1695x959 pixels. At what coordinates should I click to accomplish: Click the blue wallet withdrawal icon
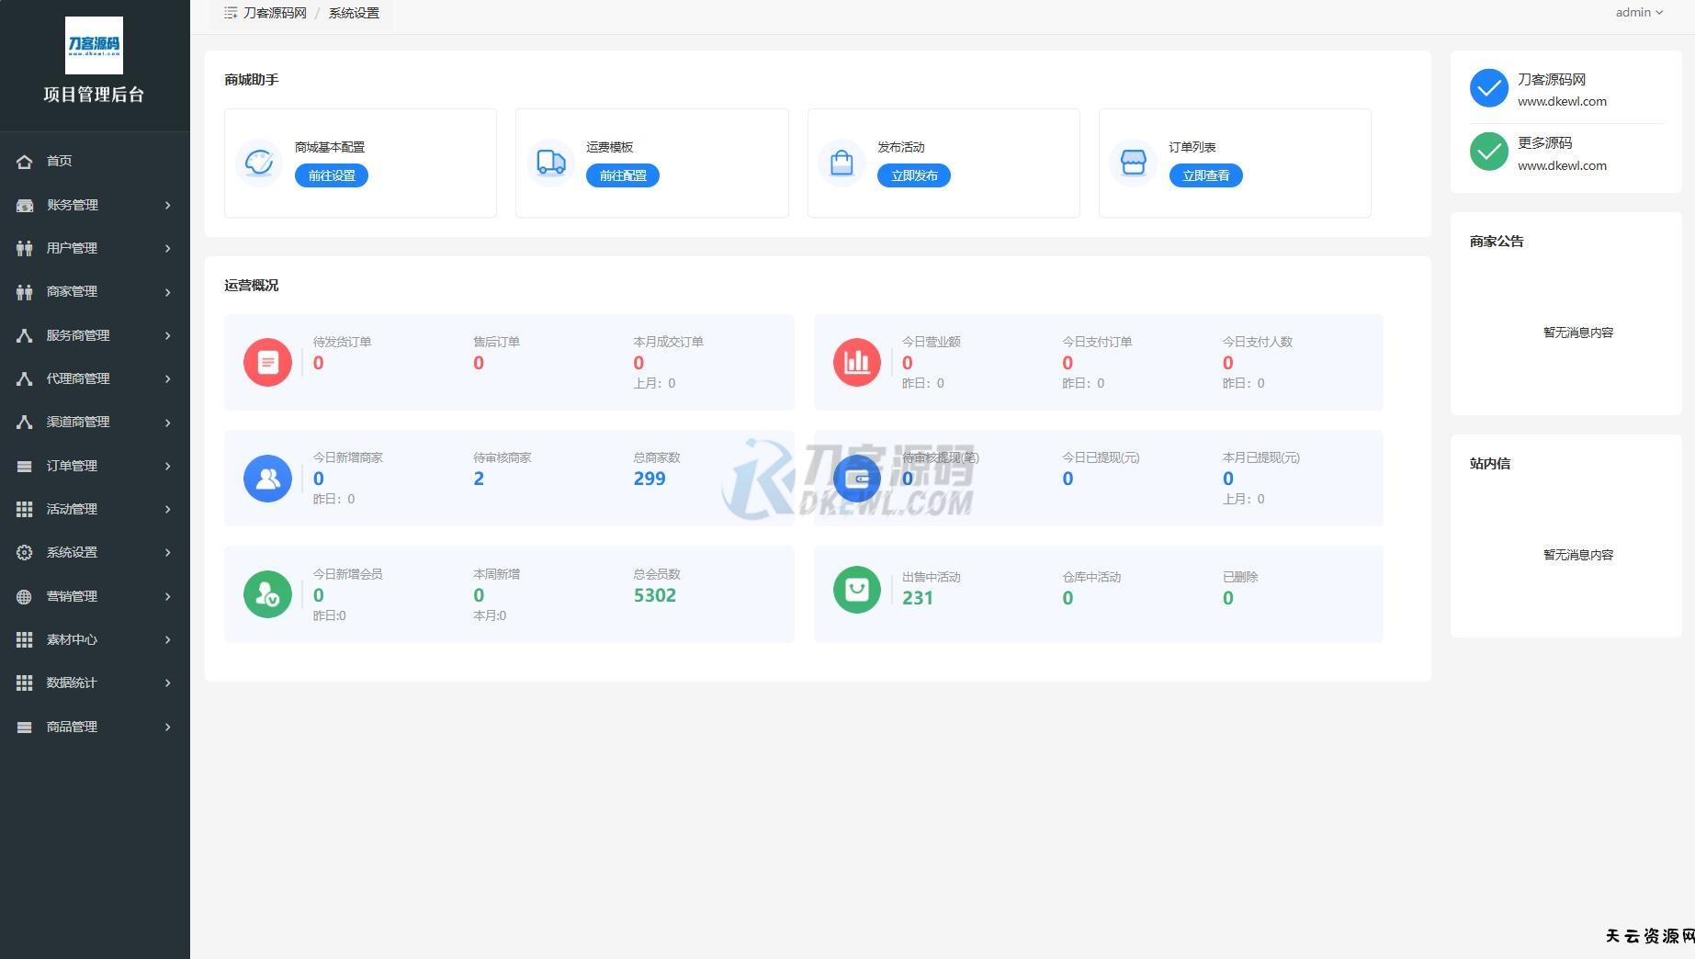click(x=856, y=479)
